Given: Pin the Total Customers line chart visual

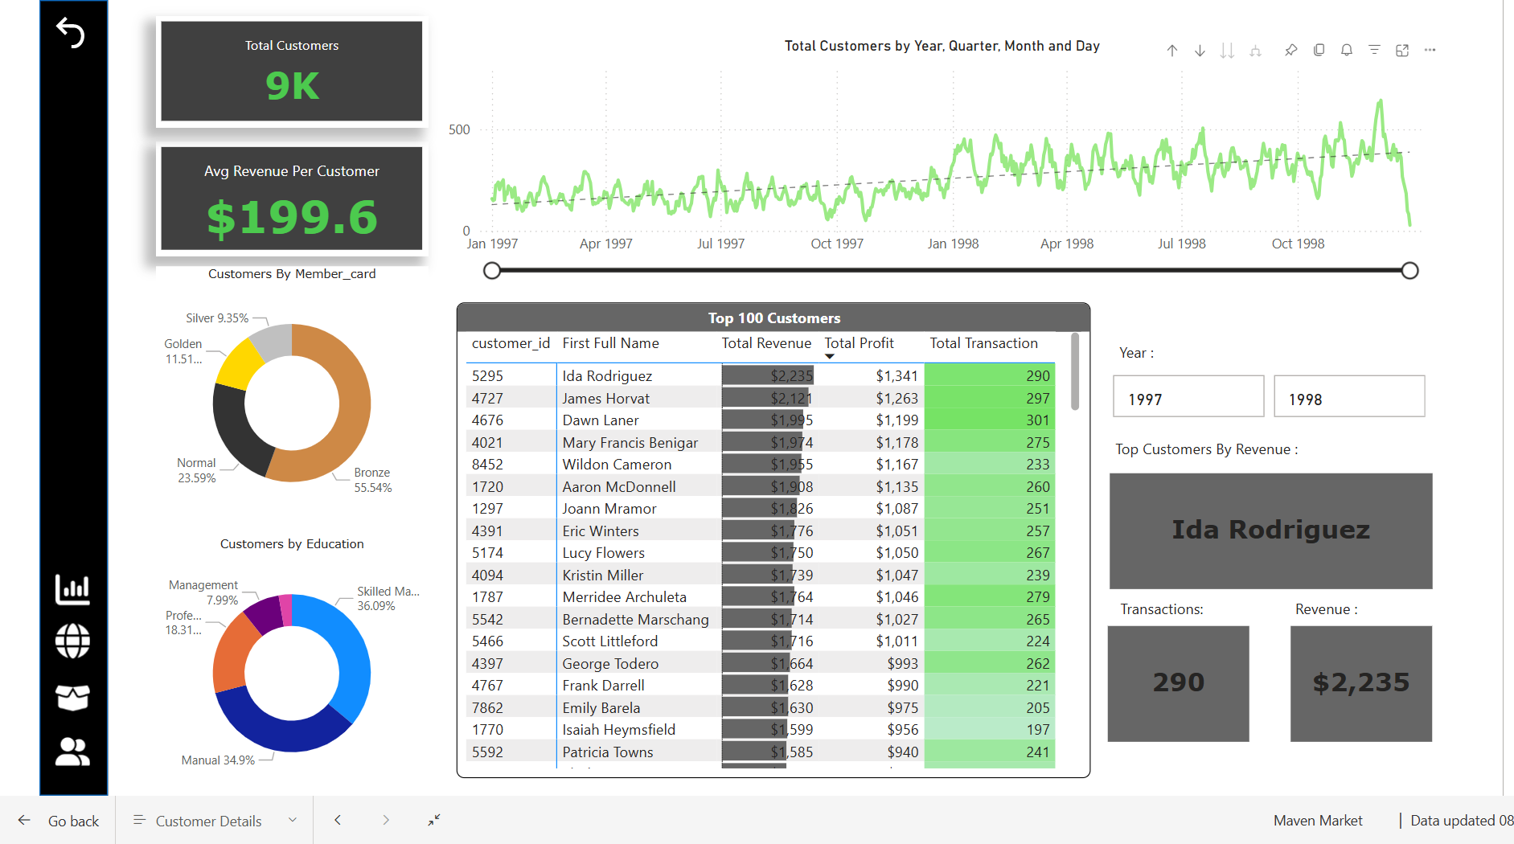Looking at the screenshot, I should 1291,50.
